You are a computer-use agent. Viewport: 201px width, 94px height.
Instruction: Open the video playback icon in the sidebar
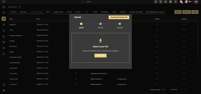click(4, 48)
